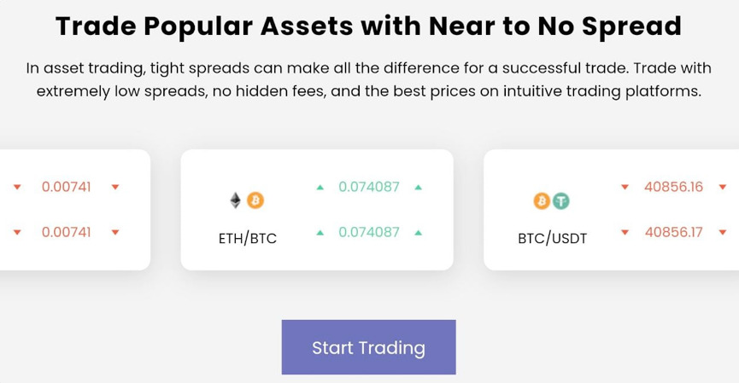
Task: Click the upper 0.00741 price value
Action: [66, 187]
